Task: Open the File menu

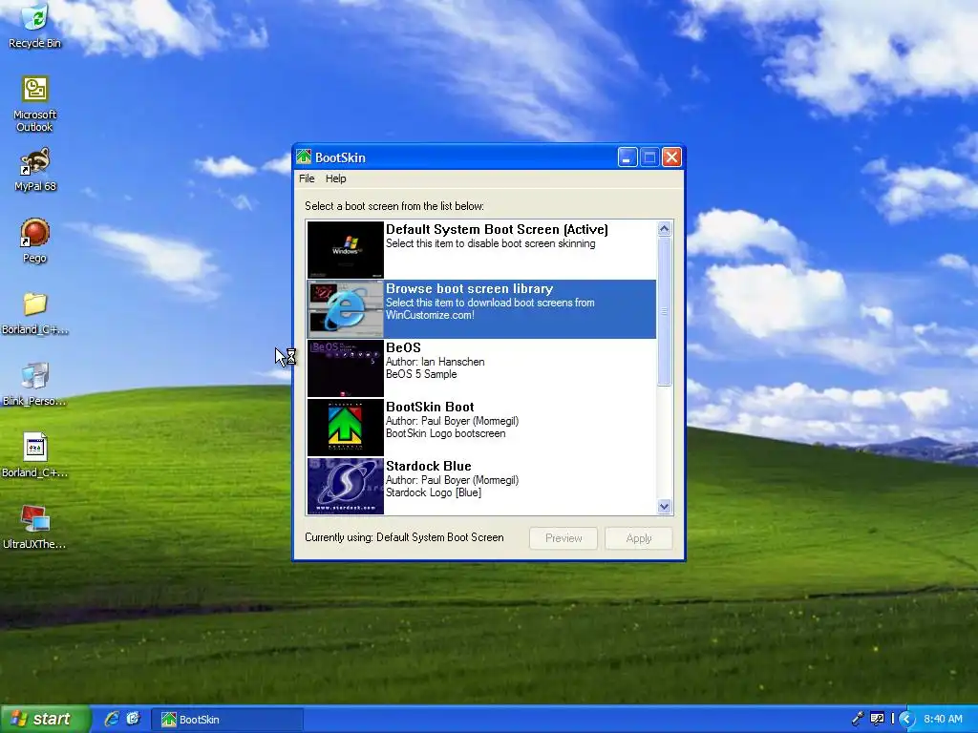Action: point(307,178)
